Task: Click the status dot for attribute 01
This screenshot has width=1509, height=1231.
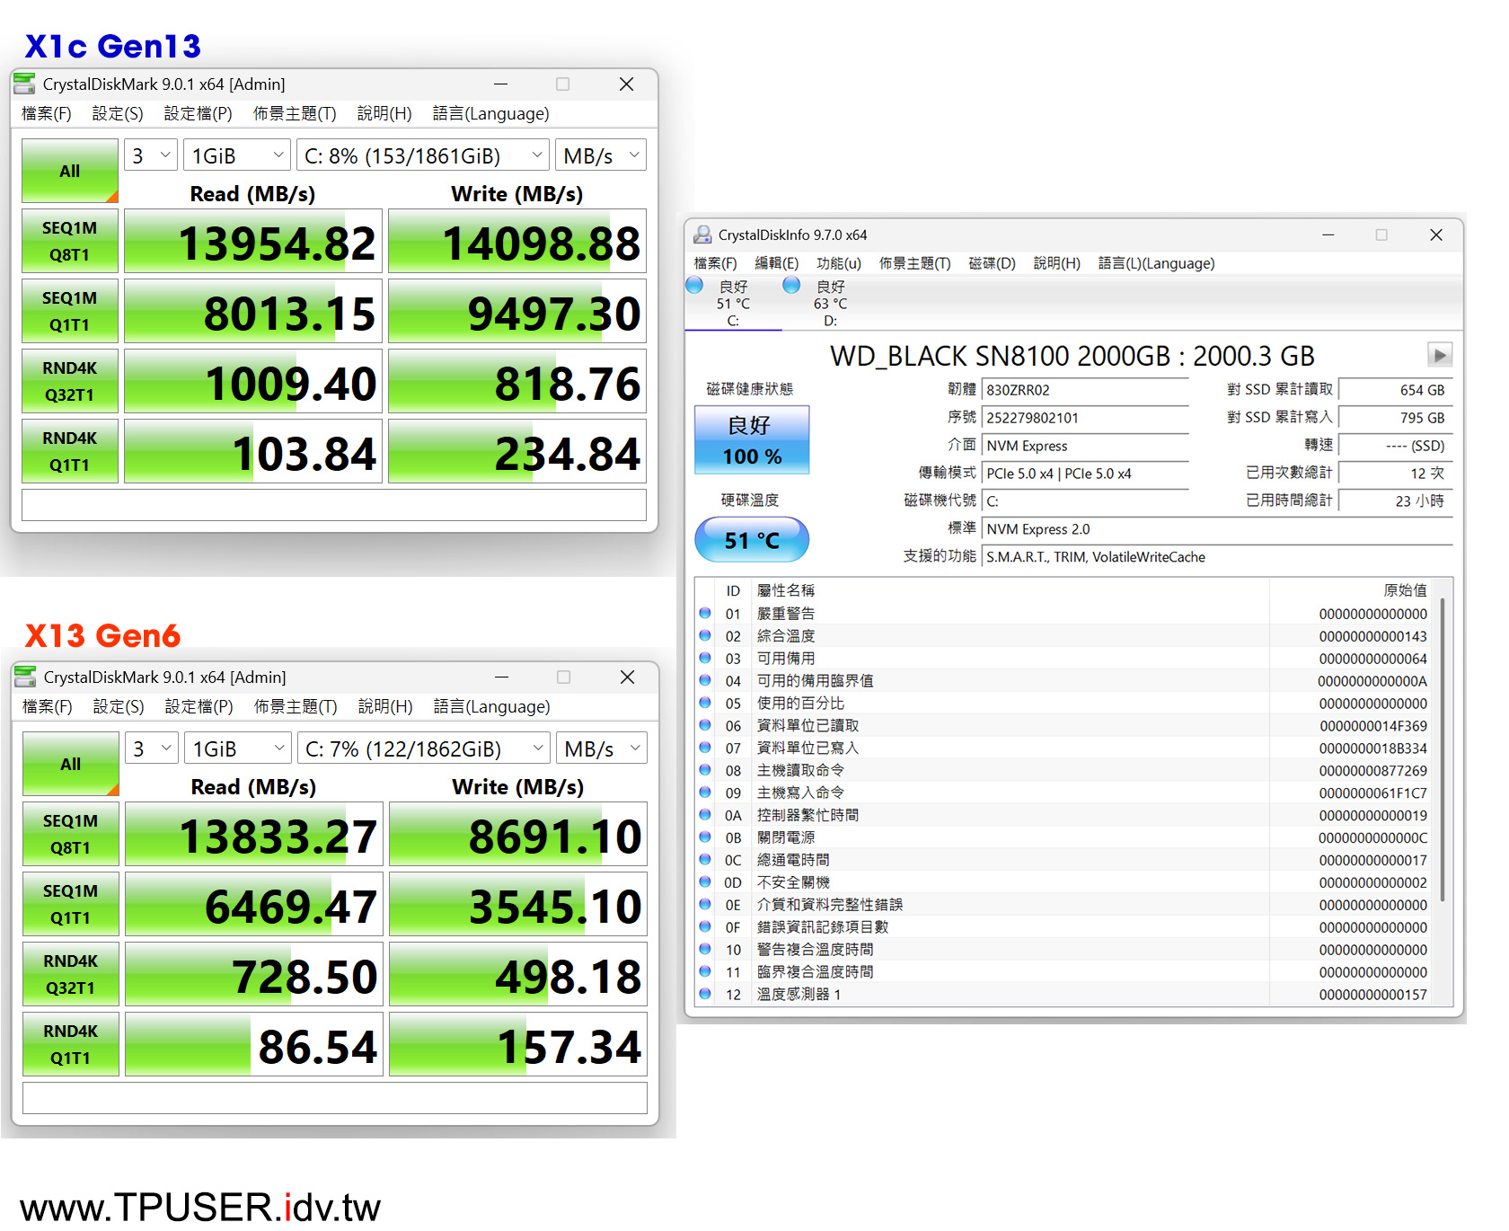Action: (705, 614)
